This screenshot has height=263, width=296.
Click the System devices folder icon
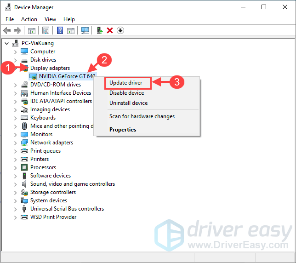[x=24, y=200]
